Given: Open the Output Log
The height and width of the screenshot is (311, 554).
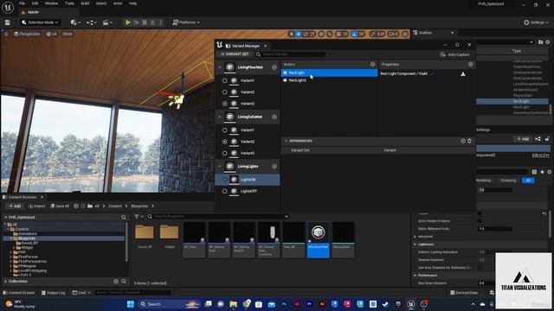Looking at the screenshot, I should 53,293.
